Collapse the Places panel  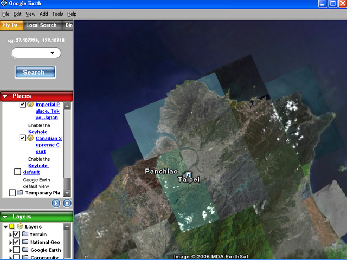point(5,96)
